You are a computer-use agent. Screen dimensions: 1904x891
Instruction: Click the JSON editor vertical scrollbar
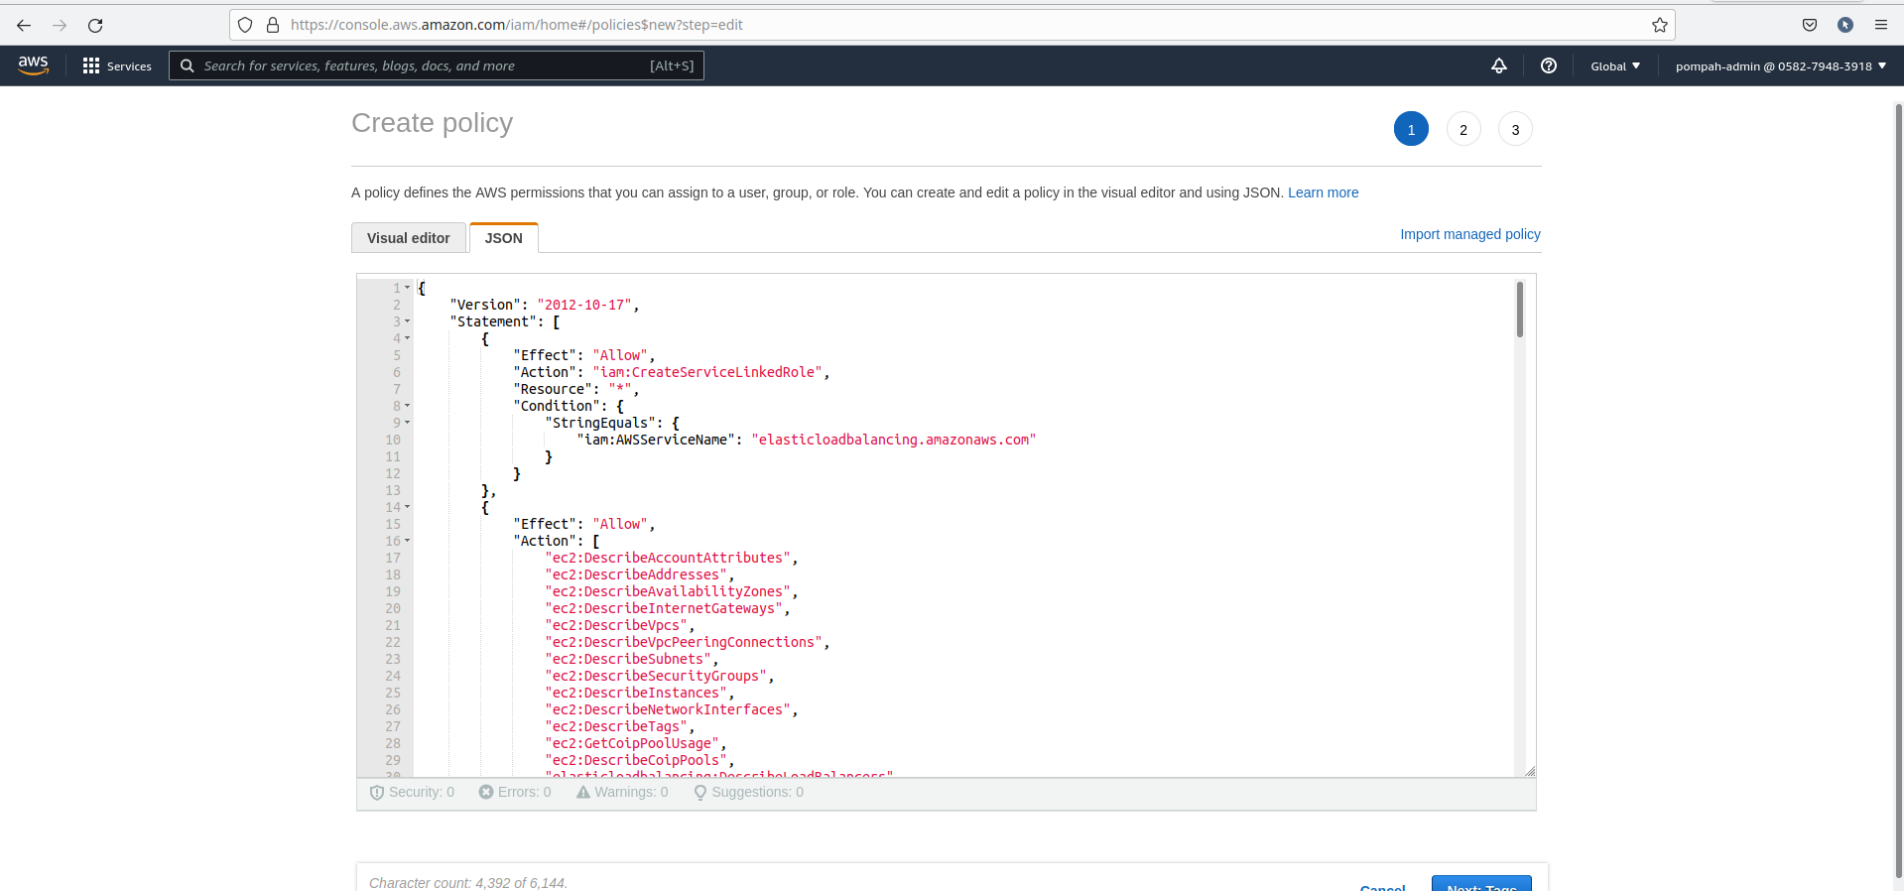1519,310
